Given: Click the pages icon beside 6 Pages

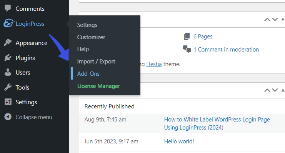Looking at the screenshot, I should click(x=187, y=37).
